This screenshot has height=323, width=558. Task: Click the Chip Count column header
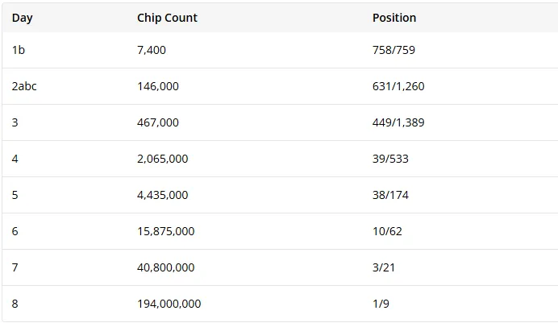167,18
